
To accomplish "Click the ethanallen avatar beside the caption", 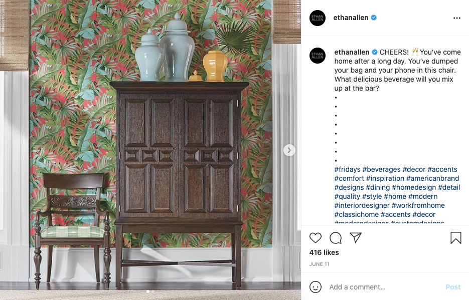I will [318, 56].
